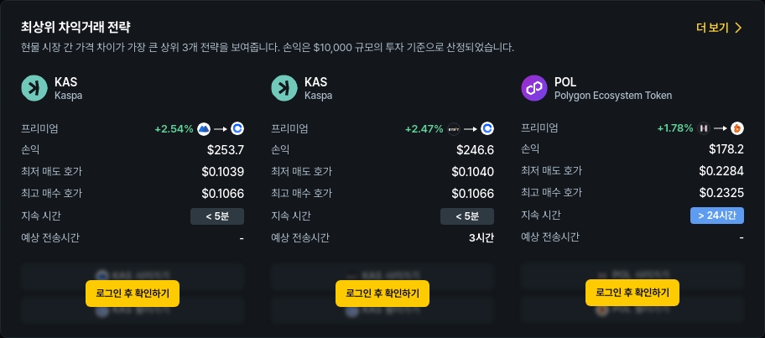Click source exchange icon beside +2.47% premium

[x=454, y=129]
